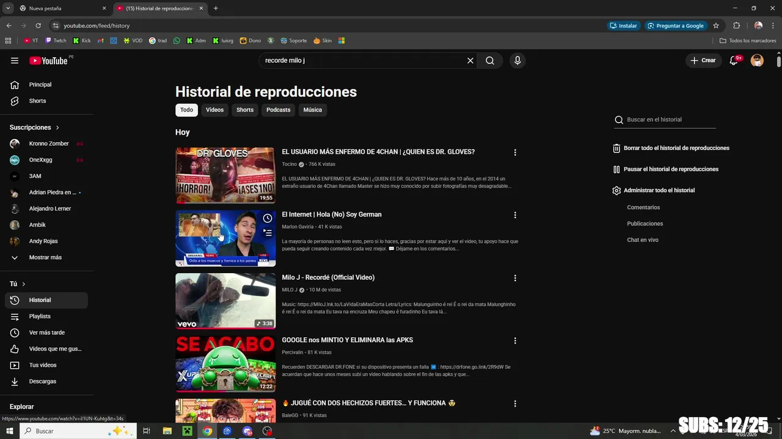Open Milo J Recordé video thumbnail
Image resolution: width=782 pixels, height=439 pixels.
point(225,301)
